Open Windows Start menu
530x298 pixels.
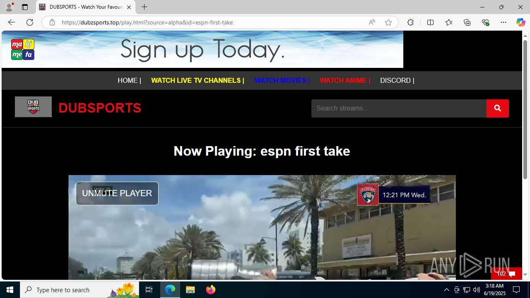click(10, 290)
